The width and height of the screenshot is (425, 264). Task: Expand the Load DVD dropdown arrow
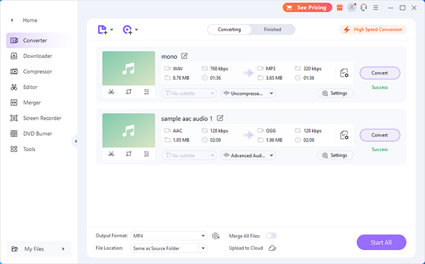pyautogui.click(x=136, y=30)
